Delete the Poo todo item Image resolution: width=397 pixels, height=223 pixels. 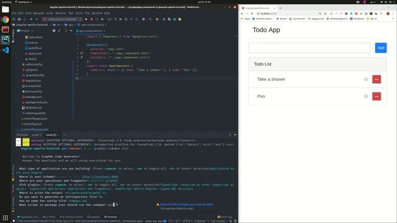pos(377,97)
